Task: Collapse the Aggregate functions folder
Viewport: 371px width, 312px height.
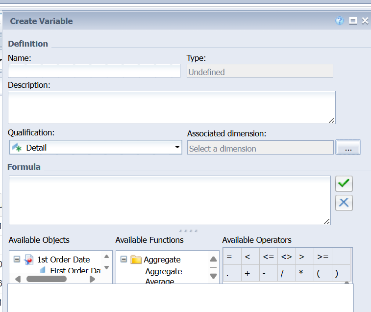Action: [x=124, y=259]
